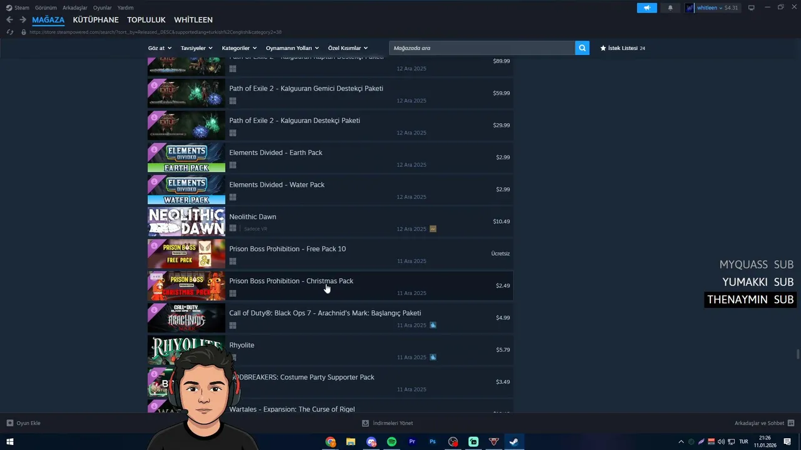The height and width of the screenshot is (450, 801).
Task: Open the Windows notification center icon
Action: [787, 442]
